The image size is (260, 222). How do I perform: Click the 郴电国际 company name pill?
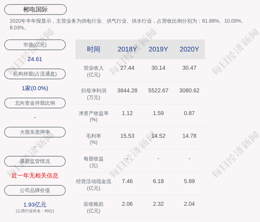tap(36, 10)
